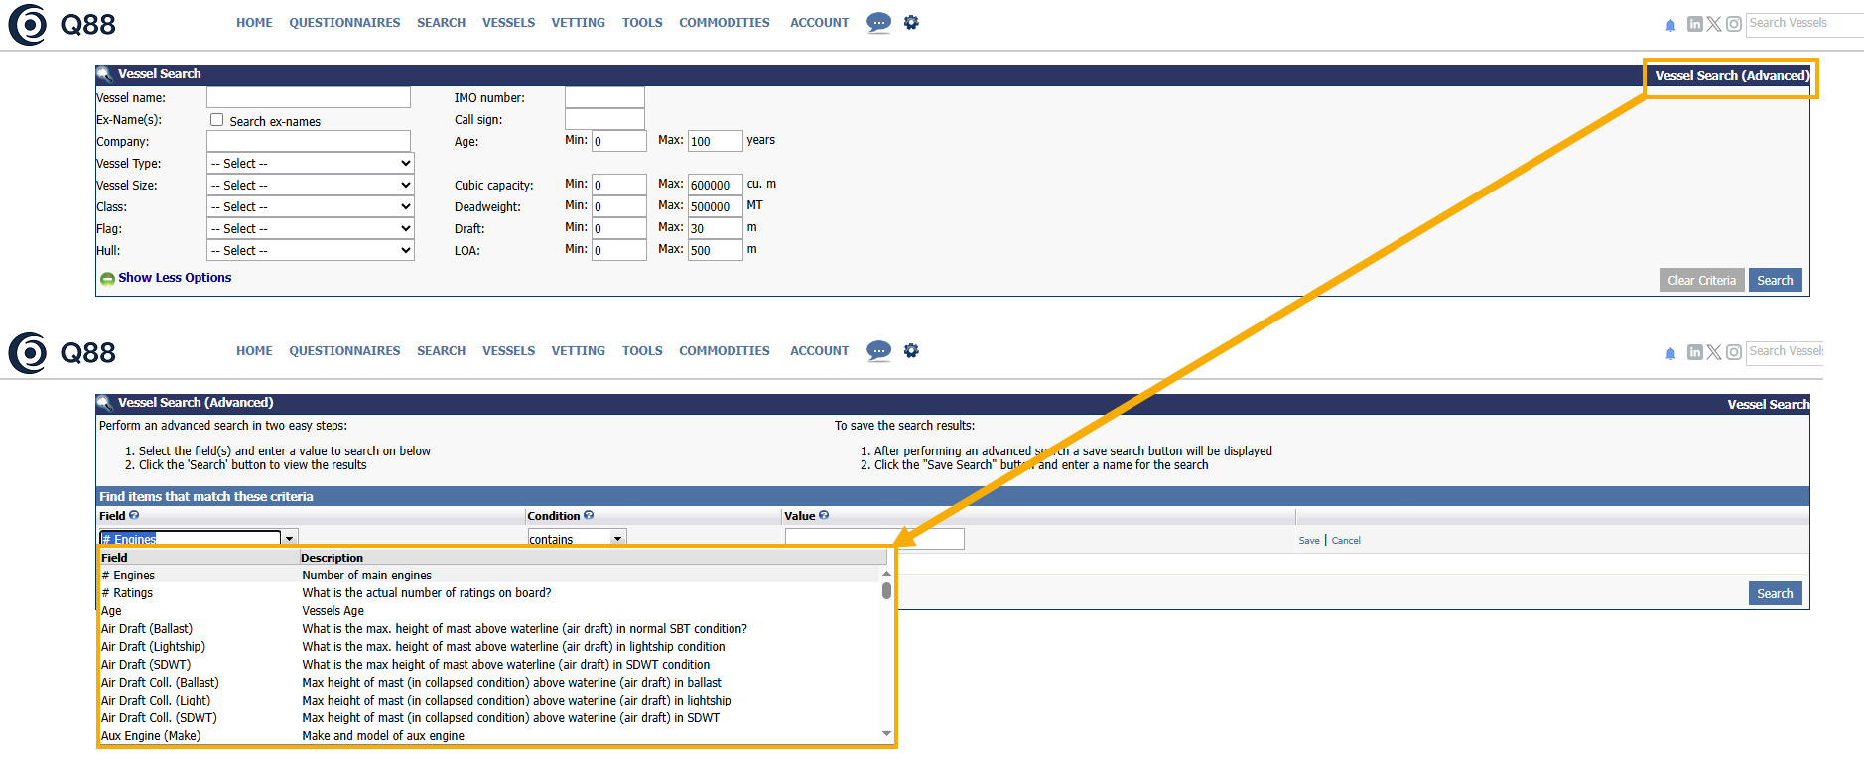Choose 'Aux Engine (Make)' in field list
The height and width of the screenshot is (770, 1864).
point(151,736)
